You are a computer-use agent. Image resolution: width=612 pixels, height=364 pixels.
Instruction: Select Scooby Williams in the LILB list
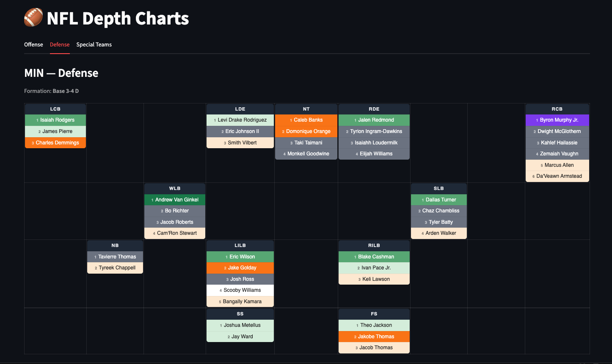pos(240,290)
